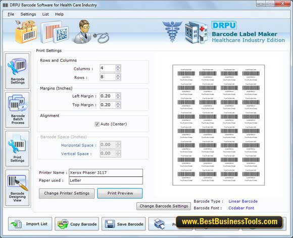Click the barcode and QR code cards icon

(x=55, y=32)
